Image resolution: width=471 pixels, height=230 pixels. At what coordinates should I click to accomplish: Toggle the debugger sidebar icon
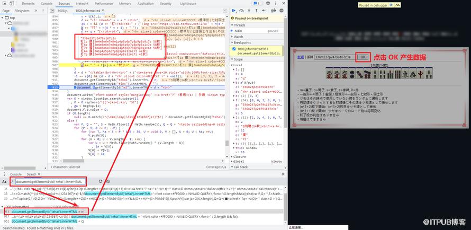tap(225, 11)
